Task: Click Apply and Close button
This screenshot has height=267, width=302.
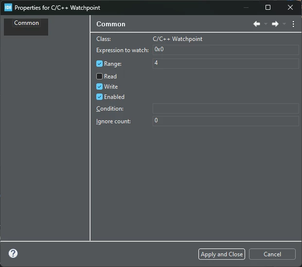Action: point(222,254)
